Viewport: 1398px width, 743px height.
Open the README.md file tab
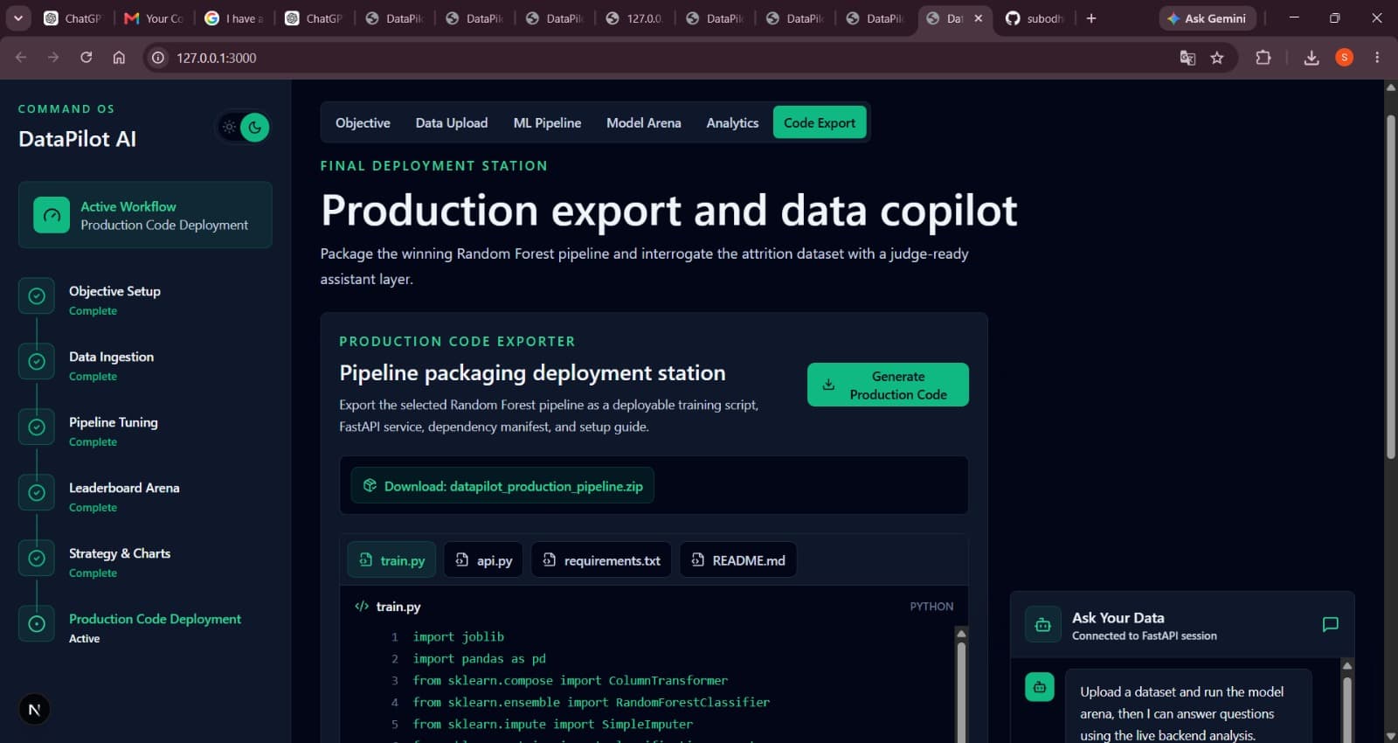click(x=738, y=560)
